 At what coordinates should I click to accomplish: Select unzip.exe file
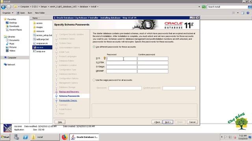pos(39,51)
